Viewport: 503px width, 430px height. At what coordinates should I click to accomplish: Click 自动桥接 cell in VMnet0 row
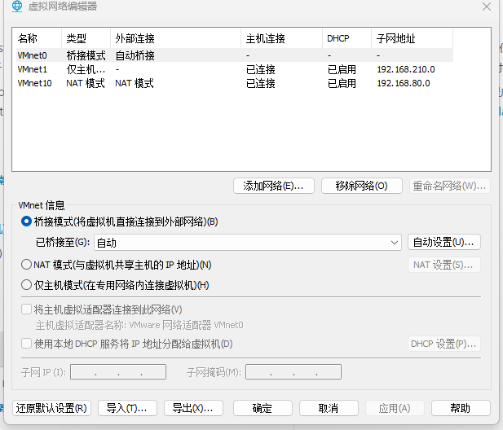135,55
